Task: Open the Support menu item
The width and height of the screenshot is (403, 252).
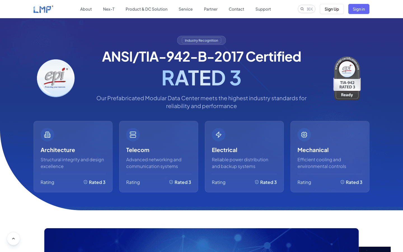Action: (263, 9)
